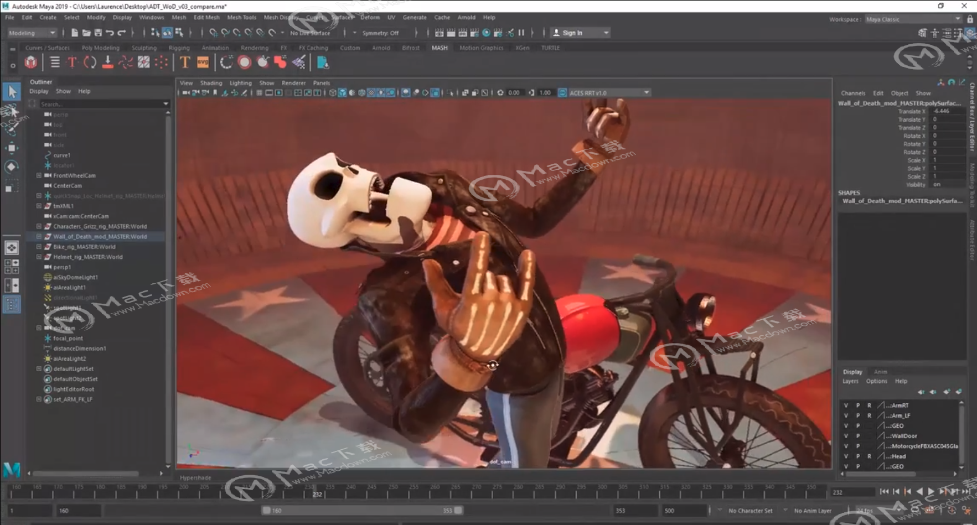Expand Wall_of_Death_mod_MASTER:World node
The height and width of the screenshot is (525, 977).
(39, 236)
